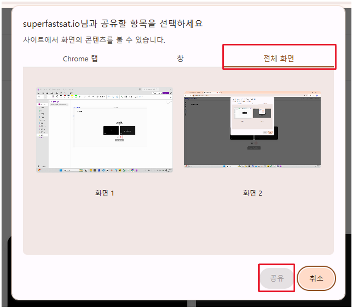Switch to the Chrome 탭 tab
This screenshot has height=308, width=353.
[80, 59]
